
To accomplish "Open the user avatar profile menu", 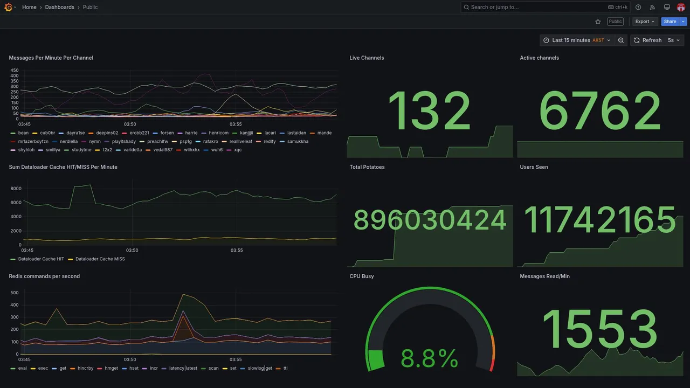I will coord(681,7).
